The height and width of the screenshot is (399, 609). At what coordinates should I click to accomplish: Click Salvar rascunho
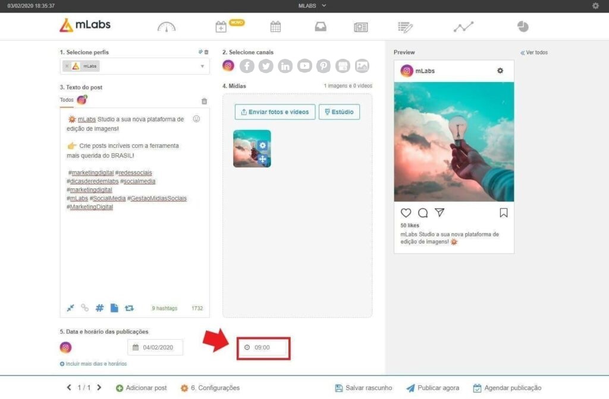[363, 388]
